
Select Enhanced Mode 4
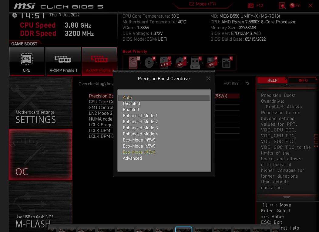[164, 134]
